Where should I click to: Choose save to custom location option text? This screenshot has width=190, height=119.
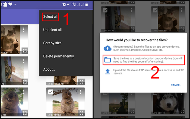click(148, 60)
